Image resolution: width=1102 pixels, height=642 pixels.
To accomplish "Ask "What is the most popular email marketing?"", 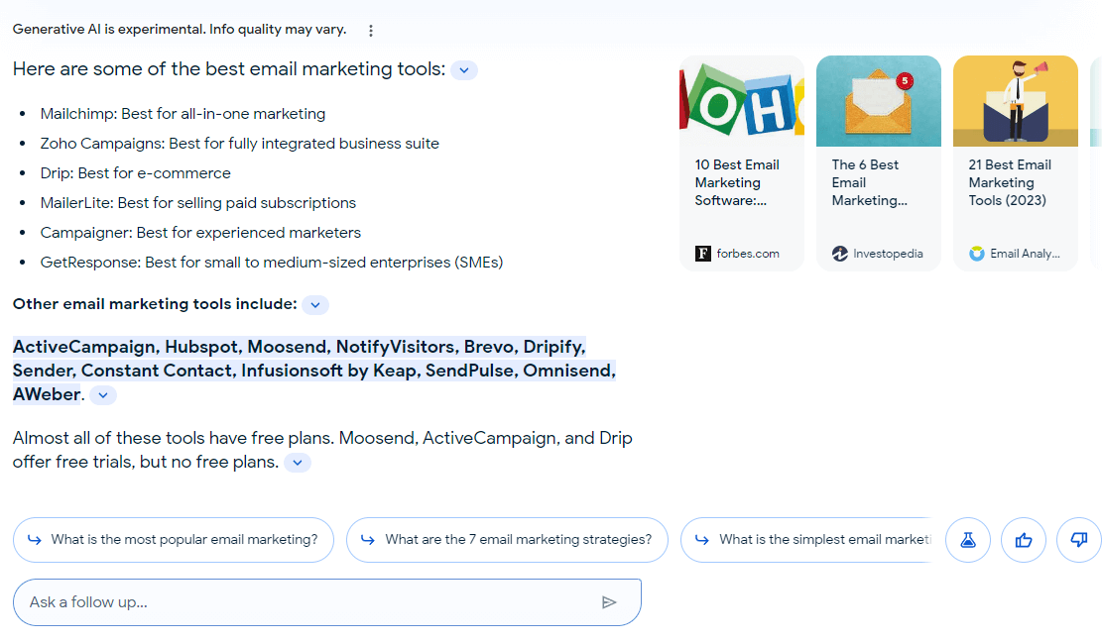I will [174, 540].
